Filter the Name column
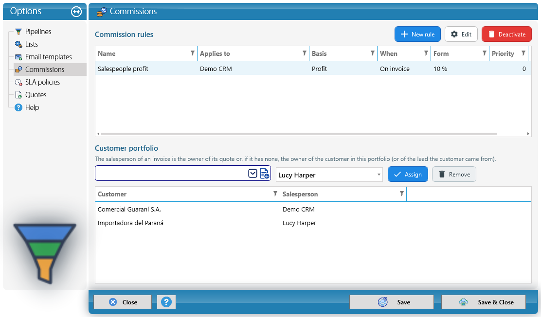The width and height of the screenshot is (541, 317). coord(193,53)
